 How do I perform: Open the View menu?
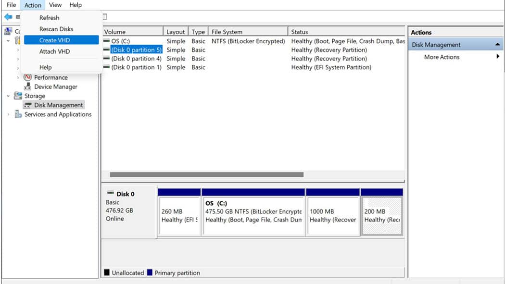tap(55, 5)
